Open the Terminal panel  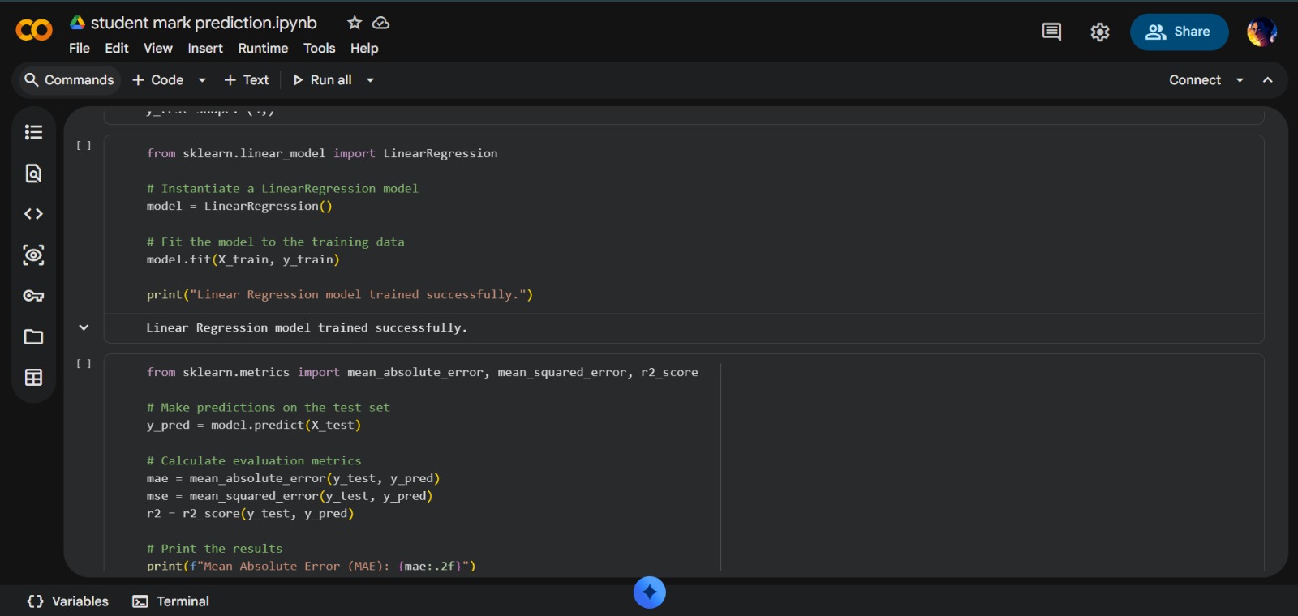[x=171, y=601]
